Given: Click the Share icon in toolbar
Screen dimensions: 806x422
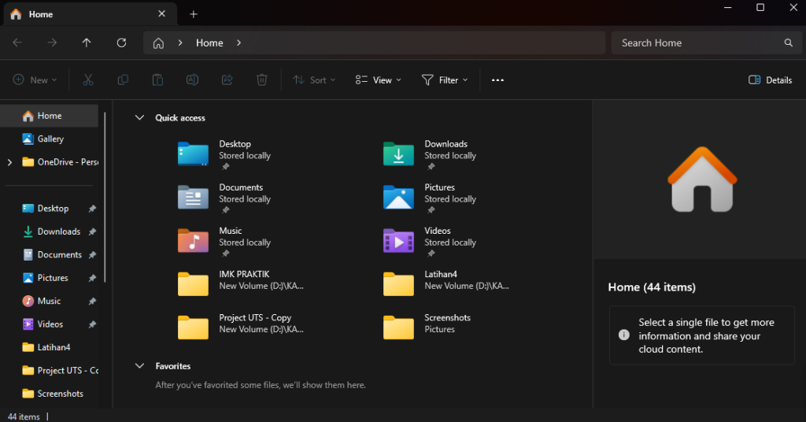Looking at the screenshot, I should click(227, 80).
